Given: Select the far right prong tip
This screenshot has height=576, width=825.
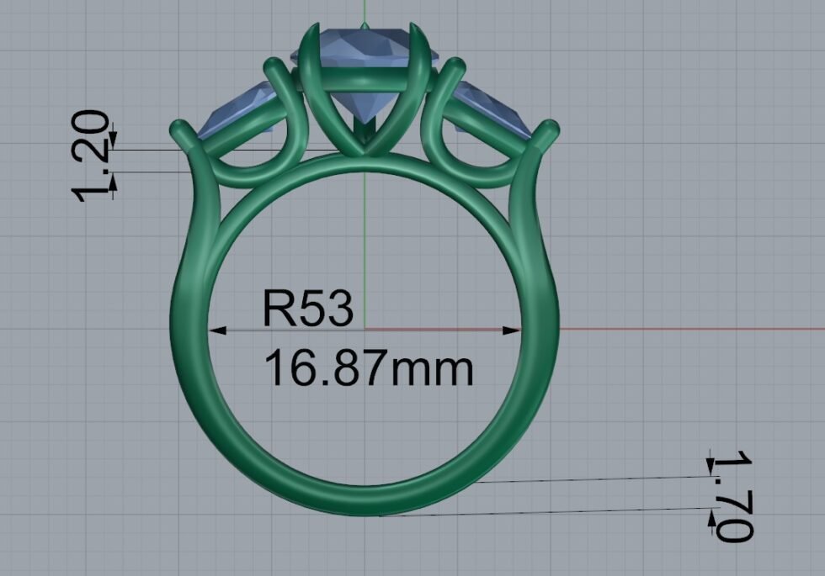Looking at the screenshot, I should click(548, 128).
